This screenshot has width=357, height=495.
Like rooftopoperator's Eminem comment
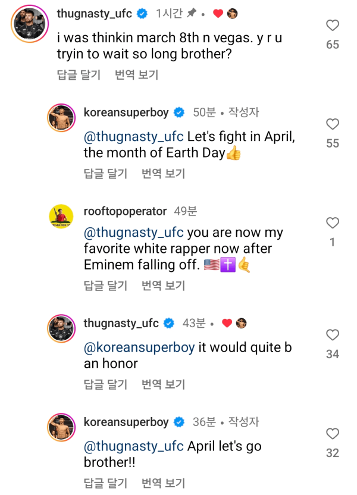point(333,223)
